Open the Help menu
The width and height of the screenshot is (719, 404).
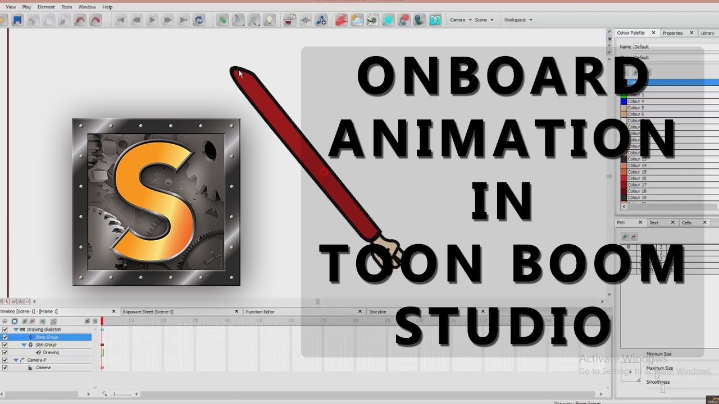tap(107, 7)
